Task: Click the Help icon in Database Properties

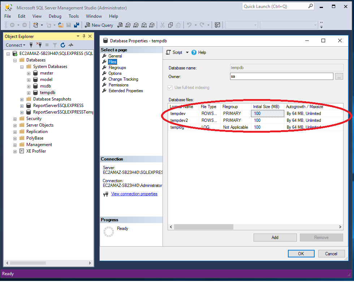Action: point(194,52)
